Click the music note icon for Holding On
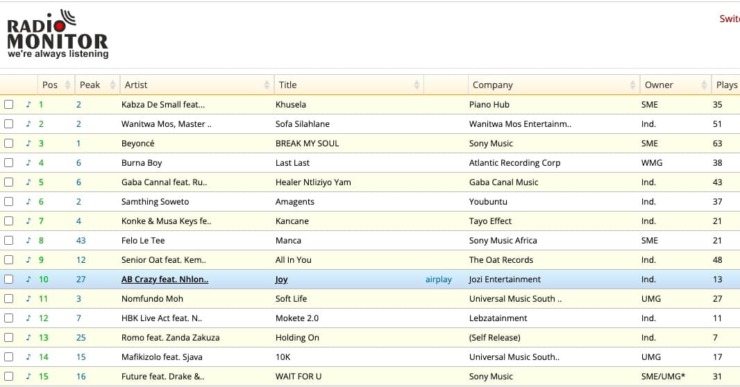This screenshot has width=740, height=387. 28,338
